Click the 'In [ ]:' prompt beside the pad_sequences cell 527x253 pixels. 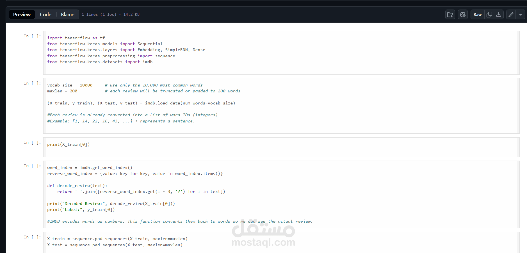pos(32,237)
